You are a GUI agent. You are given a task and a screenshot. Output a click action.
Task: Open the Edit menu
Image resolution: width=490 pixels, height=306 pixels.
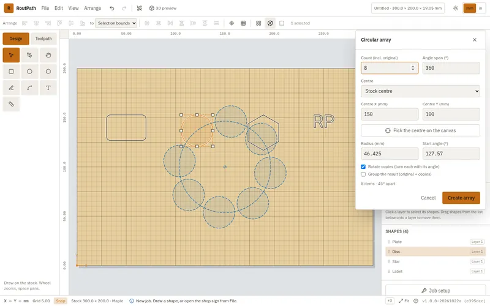click(x=58, y=8)
